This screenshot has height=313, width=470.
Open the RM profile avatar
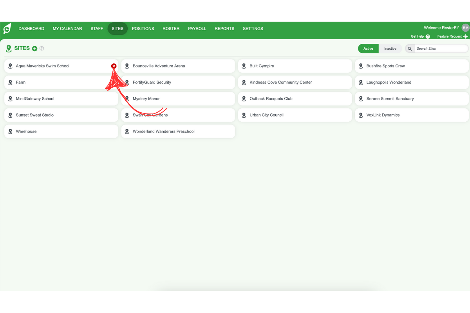tap(465, 28)
